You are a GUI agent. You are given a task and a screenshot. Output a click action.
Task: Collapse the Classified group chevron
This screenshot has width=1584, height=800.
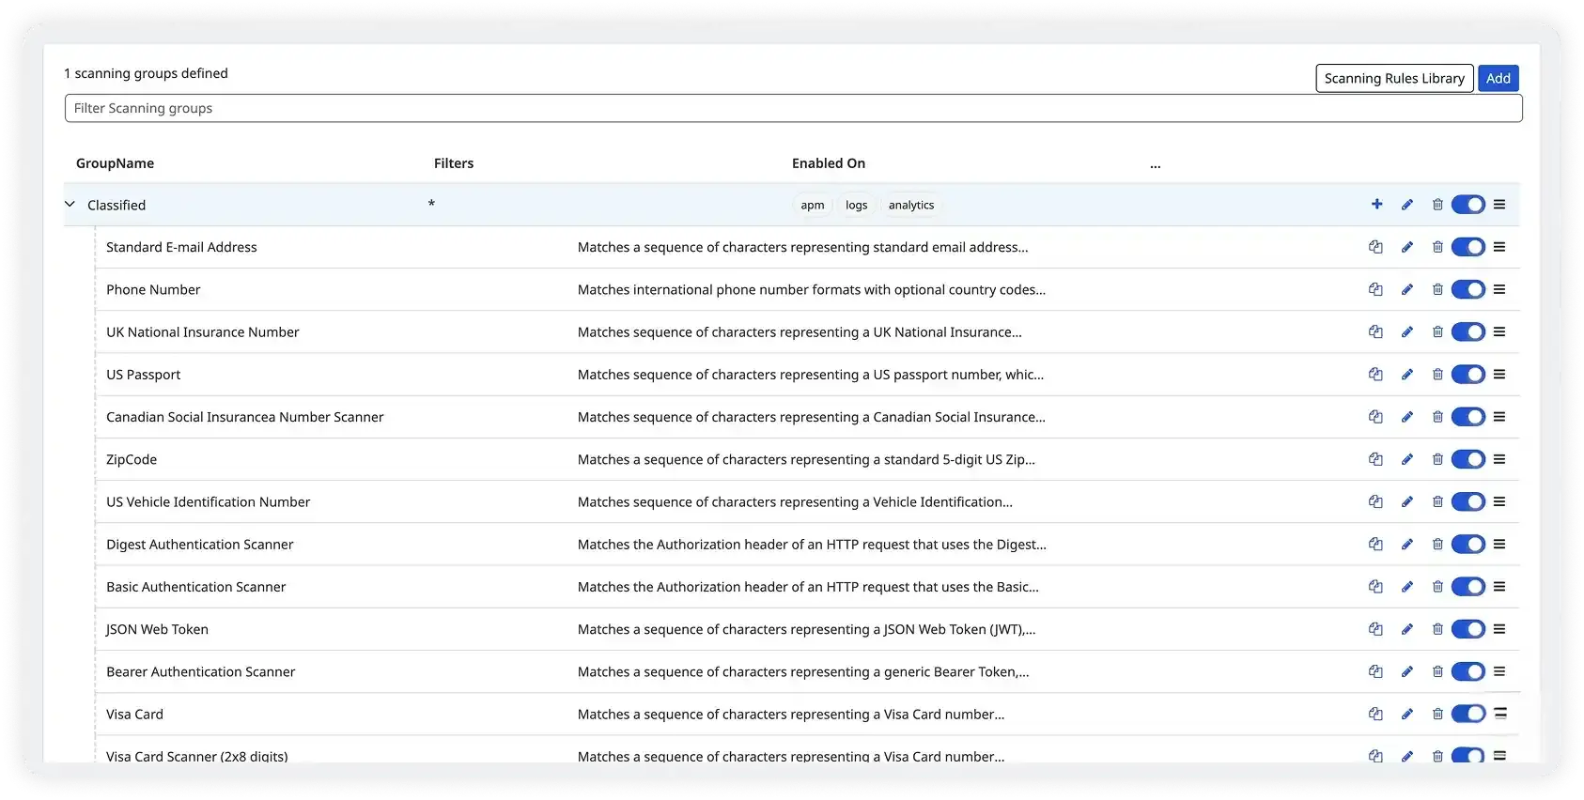(x=70, y=205)
